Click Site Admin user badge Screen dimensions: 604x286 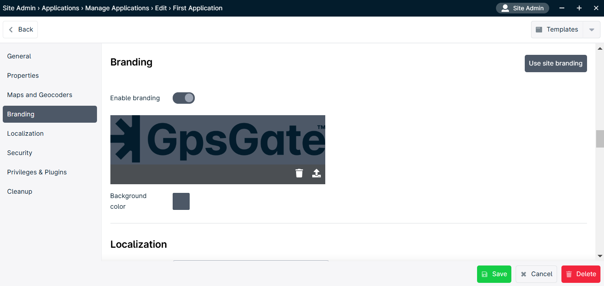tap(522, 8)
